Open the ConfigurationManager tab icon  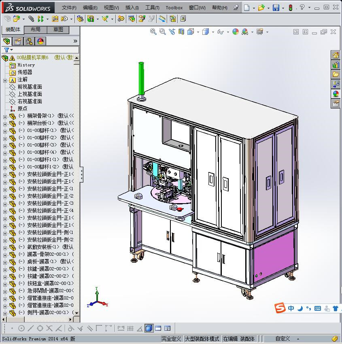[x=29, y=41]
